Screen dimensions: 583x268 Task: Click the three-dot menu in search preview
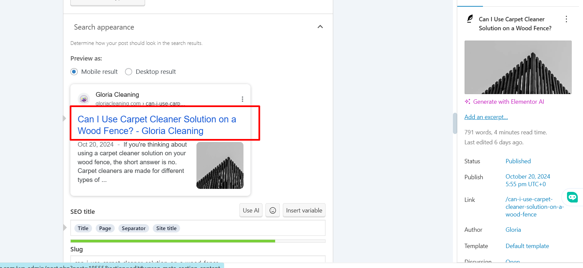242,99
